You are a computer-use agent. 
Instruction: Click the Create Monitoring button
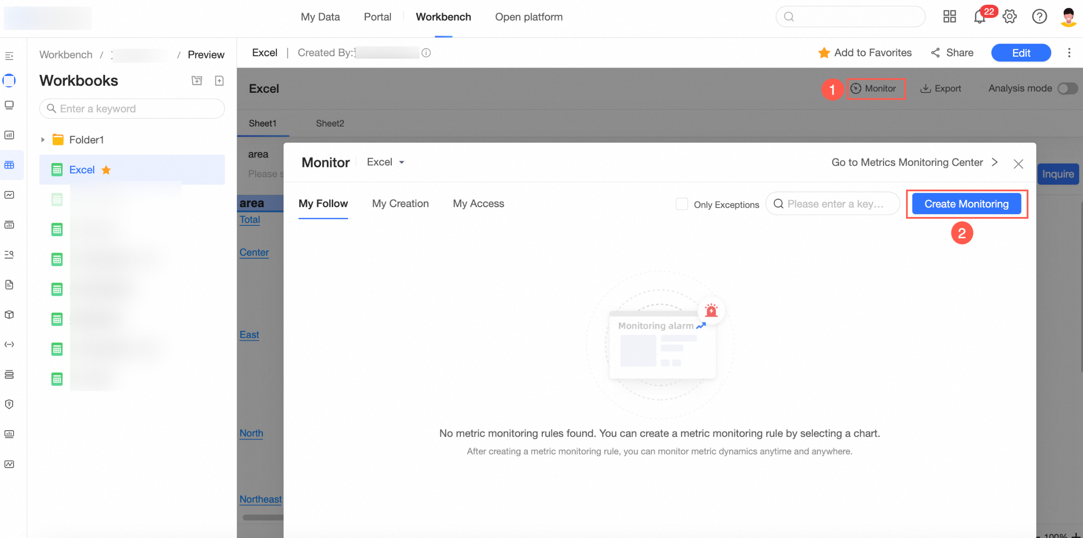tap(966, 204)
